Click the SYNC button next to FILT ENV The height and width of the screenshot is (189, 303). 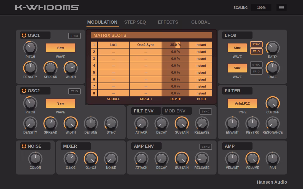[205, 111]
